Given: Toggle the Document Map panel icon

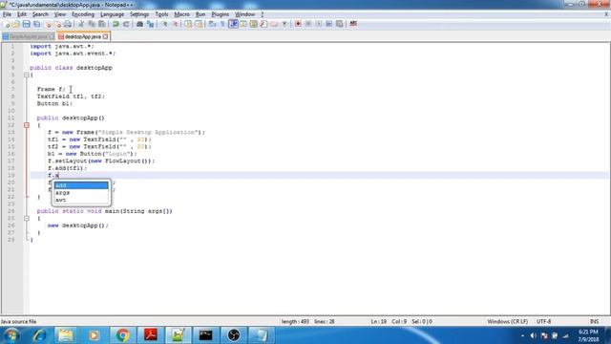Looking at the screenshot, I should click(x=254, y=24).
